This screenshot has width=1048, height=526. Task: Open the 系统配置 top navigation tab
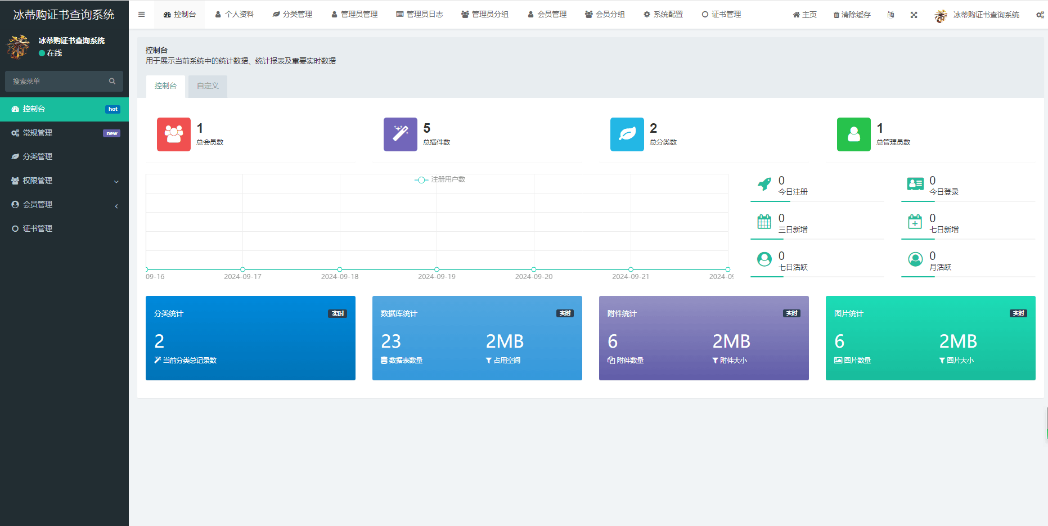point(663,15)
